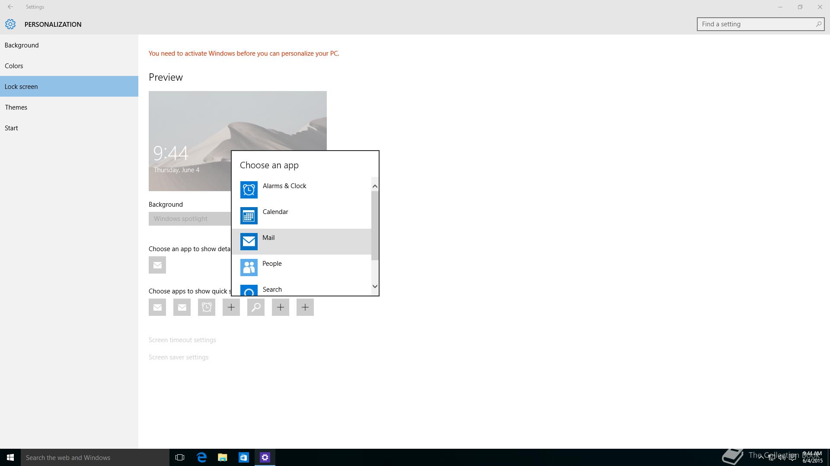Screen dimensions: 830x466
Task: Click the first quick status mail tile
Action: pos(157,307)
